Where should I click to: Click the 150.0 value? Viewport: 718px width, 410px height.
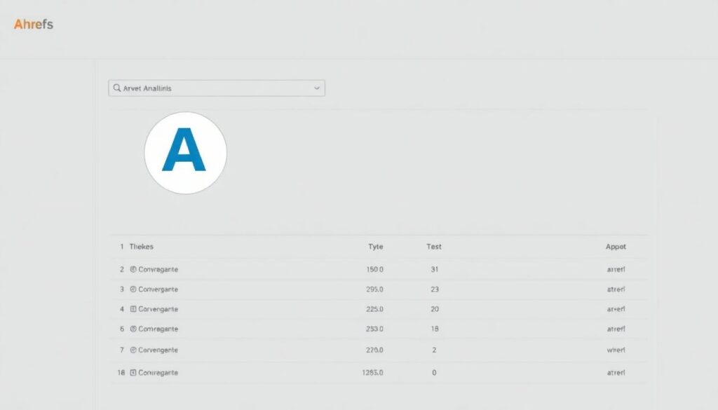pos(374,270)
